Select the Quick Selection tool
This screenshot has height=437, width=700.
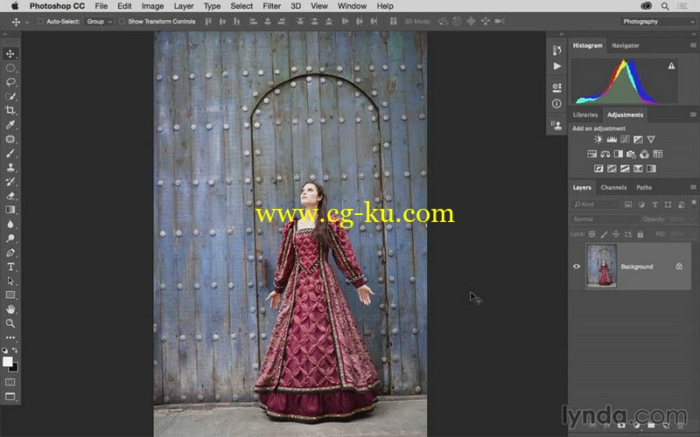10,96
